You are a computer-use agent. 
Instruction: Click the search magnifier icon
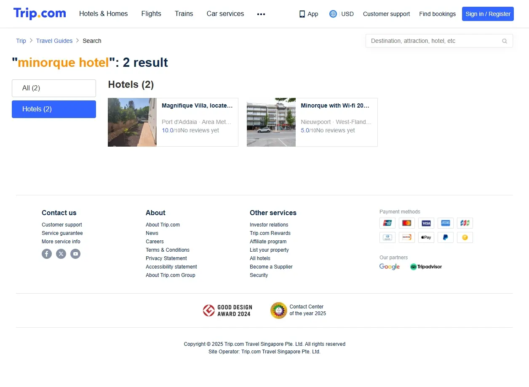point(505,41)
